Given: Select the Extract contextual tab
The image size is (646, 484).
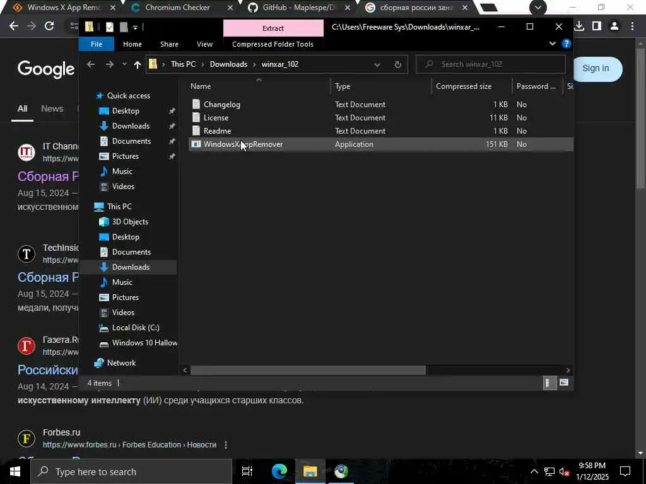Looking at the screenshot, I should pyautogui.click(x=273, y=28).
